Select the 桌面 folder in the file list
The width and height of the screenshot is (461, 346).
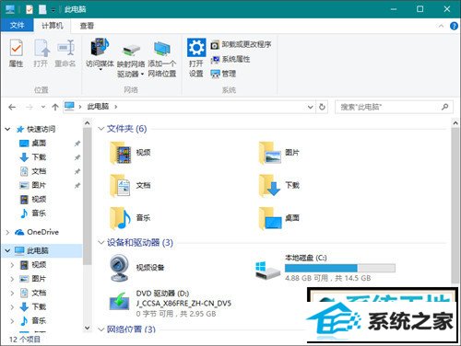pos(279,218)
